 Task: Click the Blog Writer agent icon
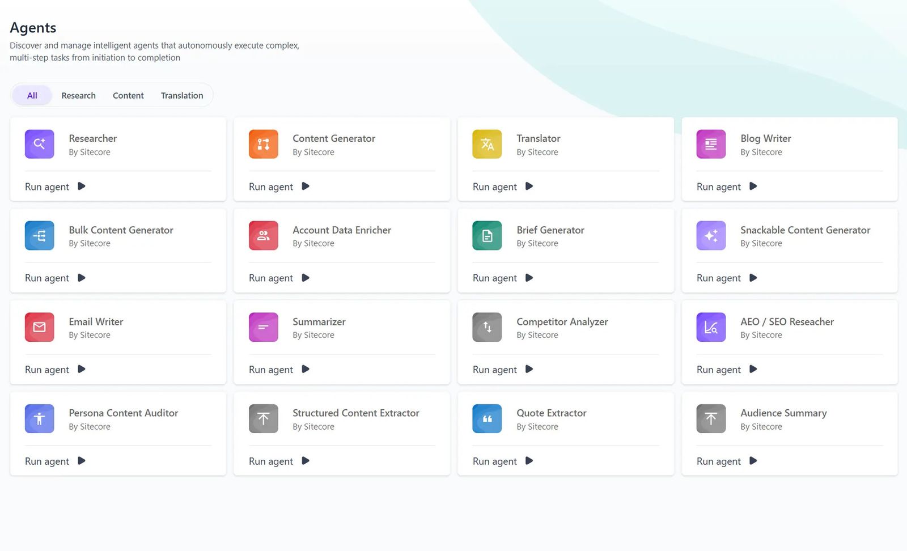point(711,144)
